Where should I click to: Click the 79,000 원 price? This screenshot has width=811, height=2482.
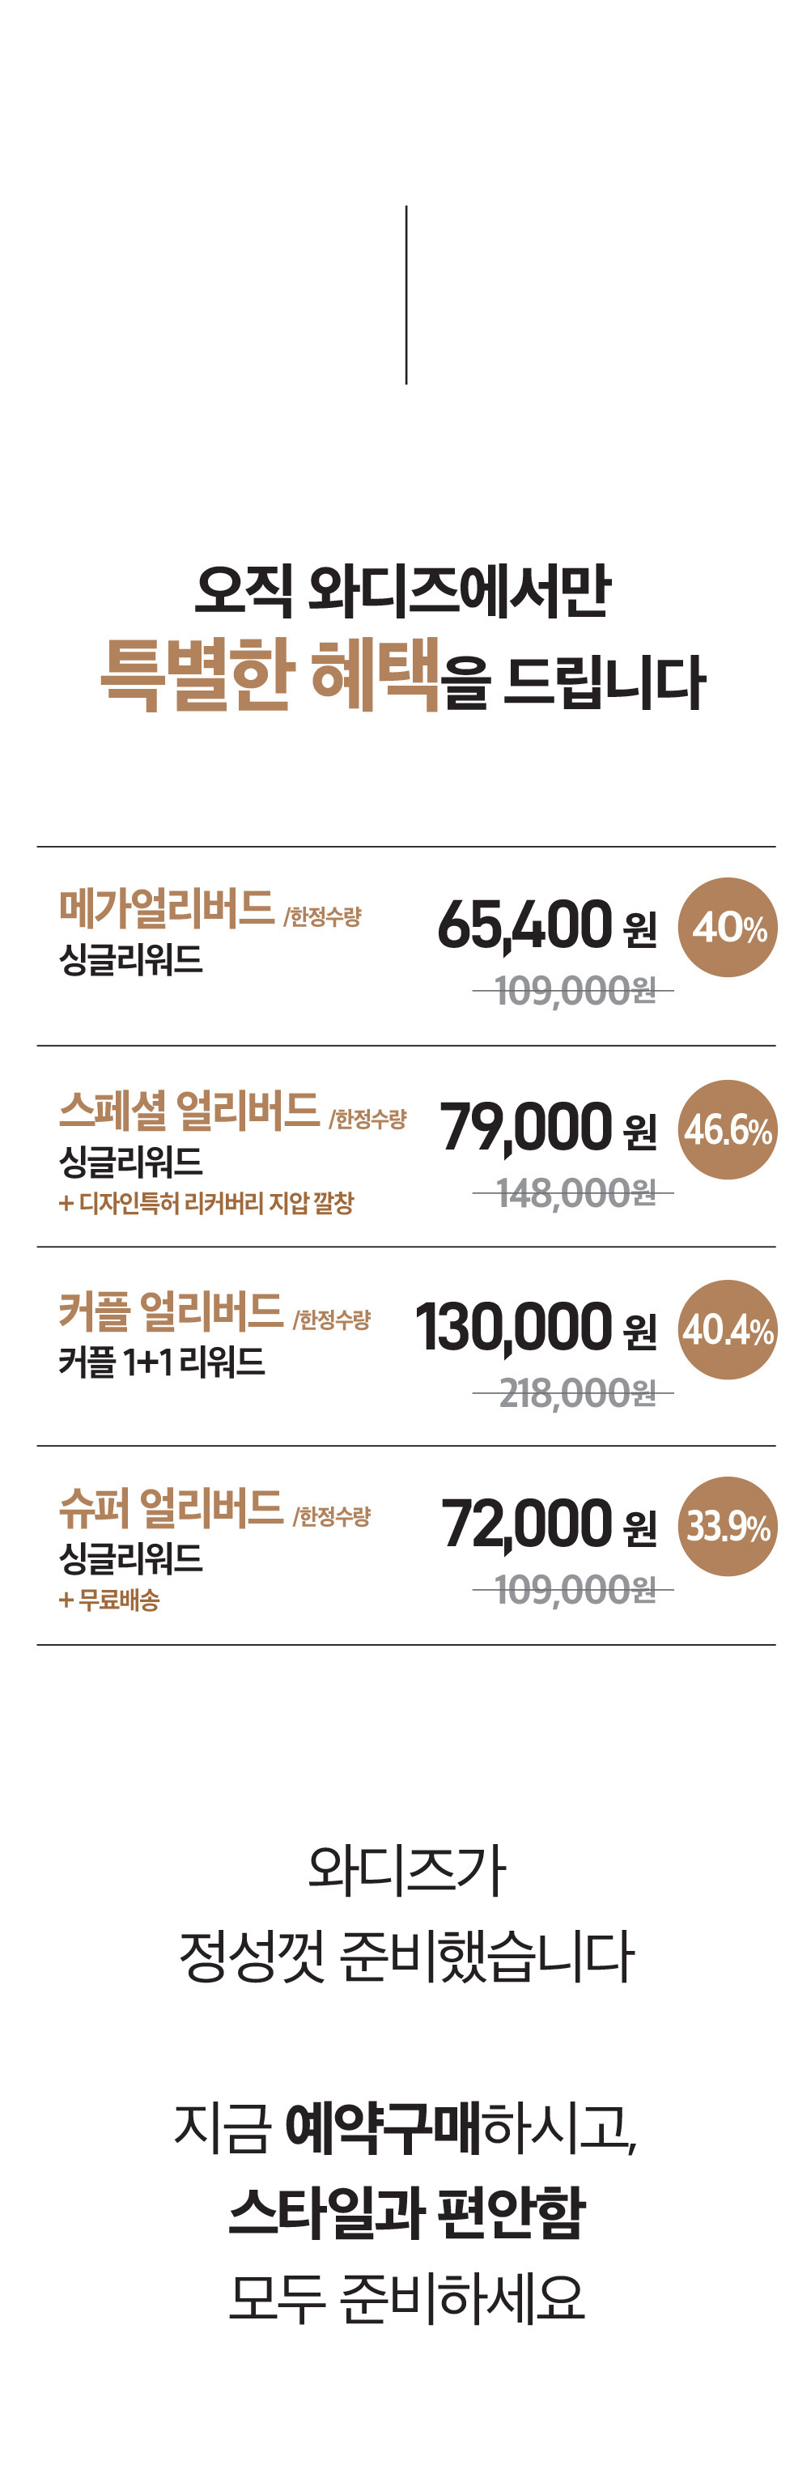(x=547, y=1128)
